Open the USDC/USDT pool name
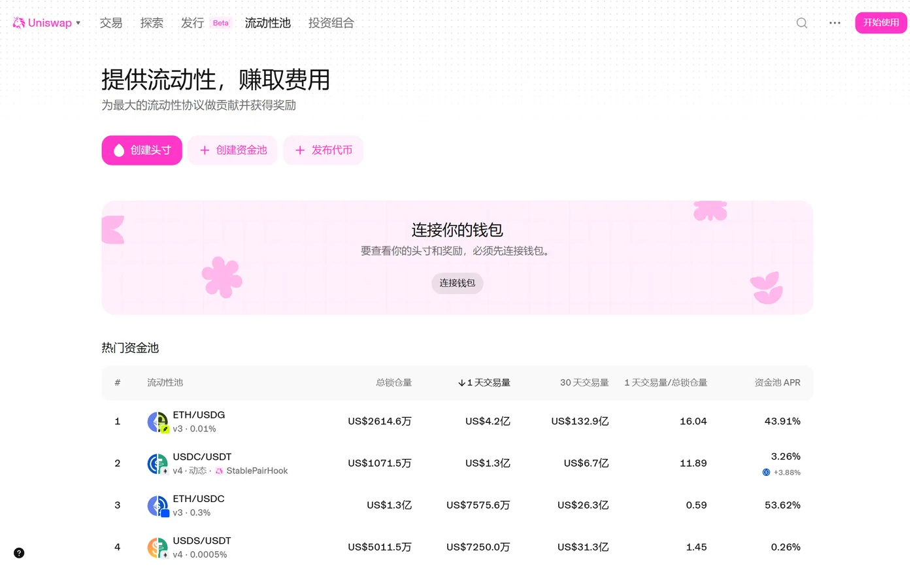The height and width of the screenshot is (572, 915). (x=202, y=457)
